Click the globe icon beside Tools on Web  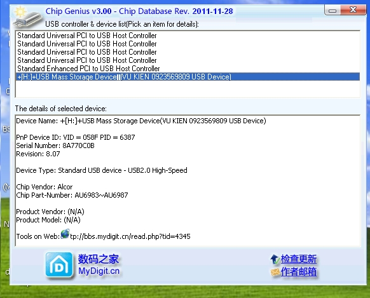coord(65,234)
